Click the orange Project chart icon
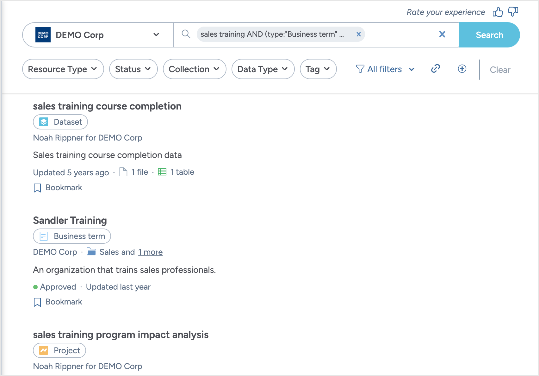The image size is (539, 376). pos(44,350)
